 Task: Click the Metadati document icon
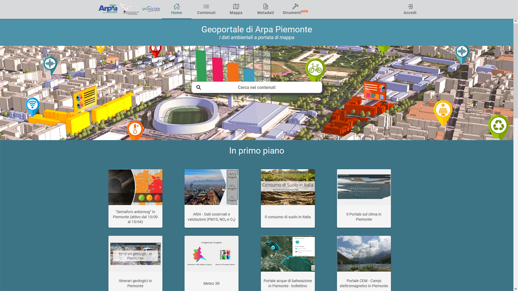[265, 6]
